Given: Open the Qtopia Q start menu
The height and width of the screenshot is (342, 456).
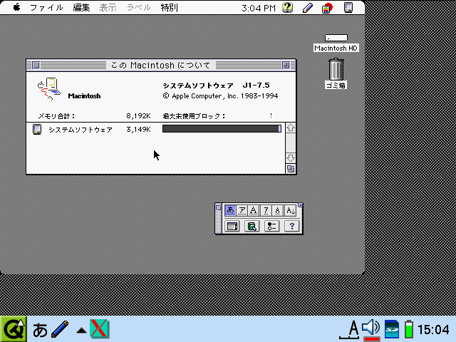Looking at the screenshot, I should [x=14, y=329].
